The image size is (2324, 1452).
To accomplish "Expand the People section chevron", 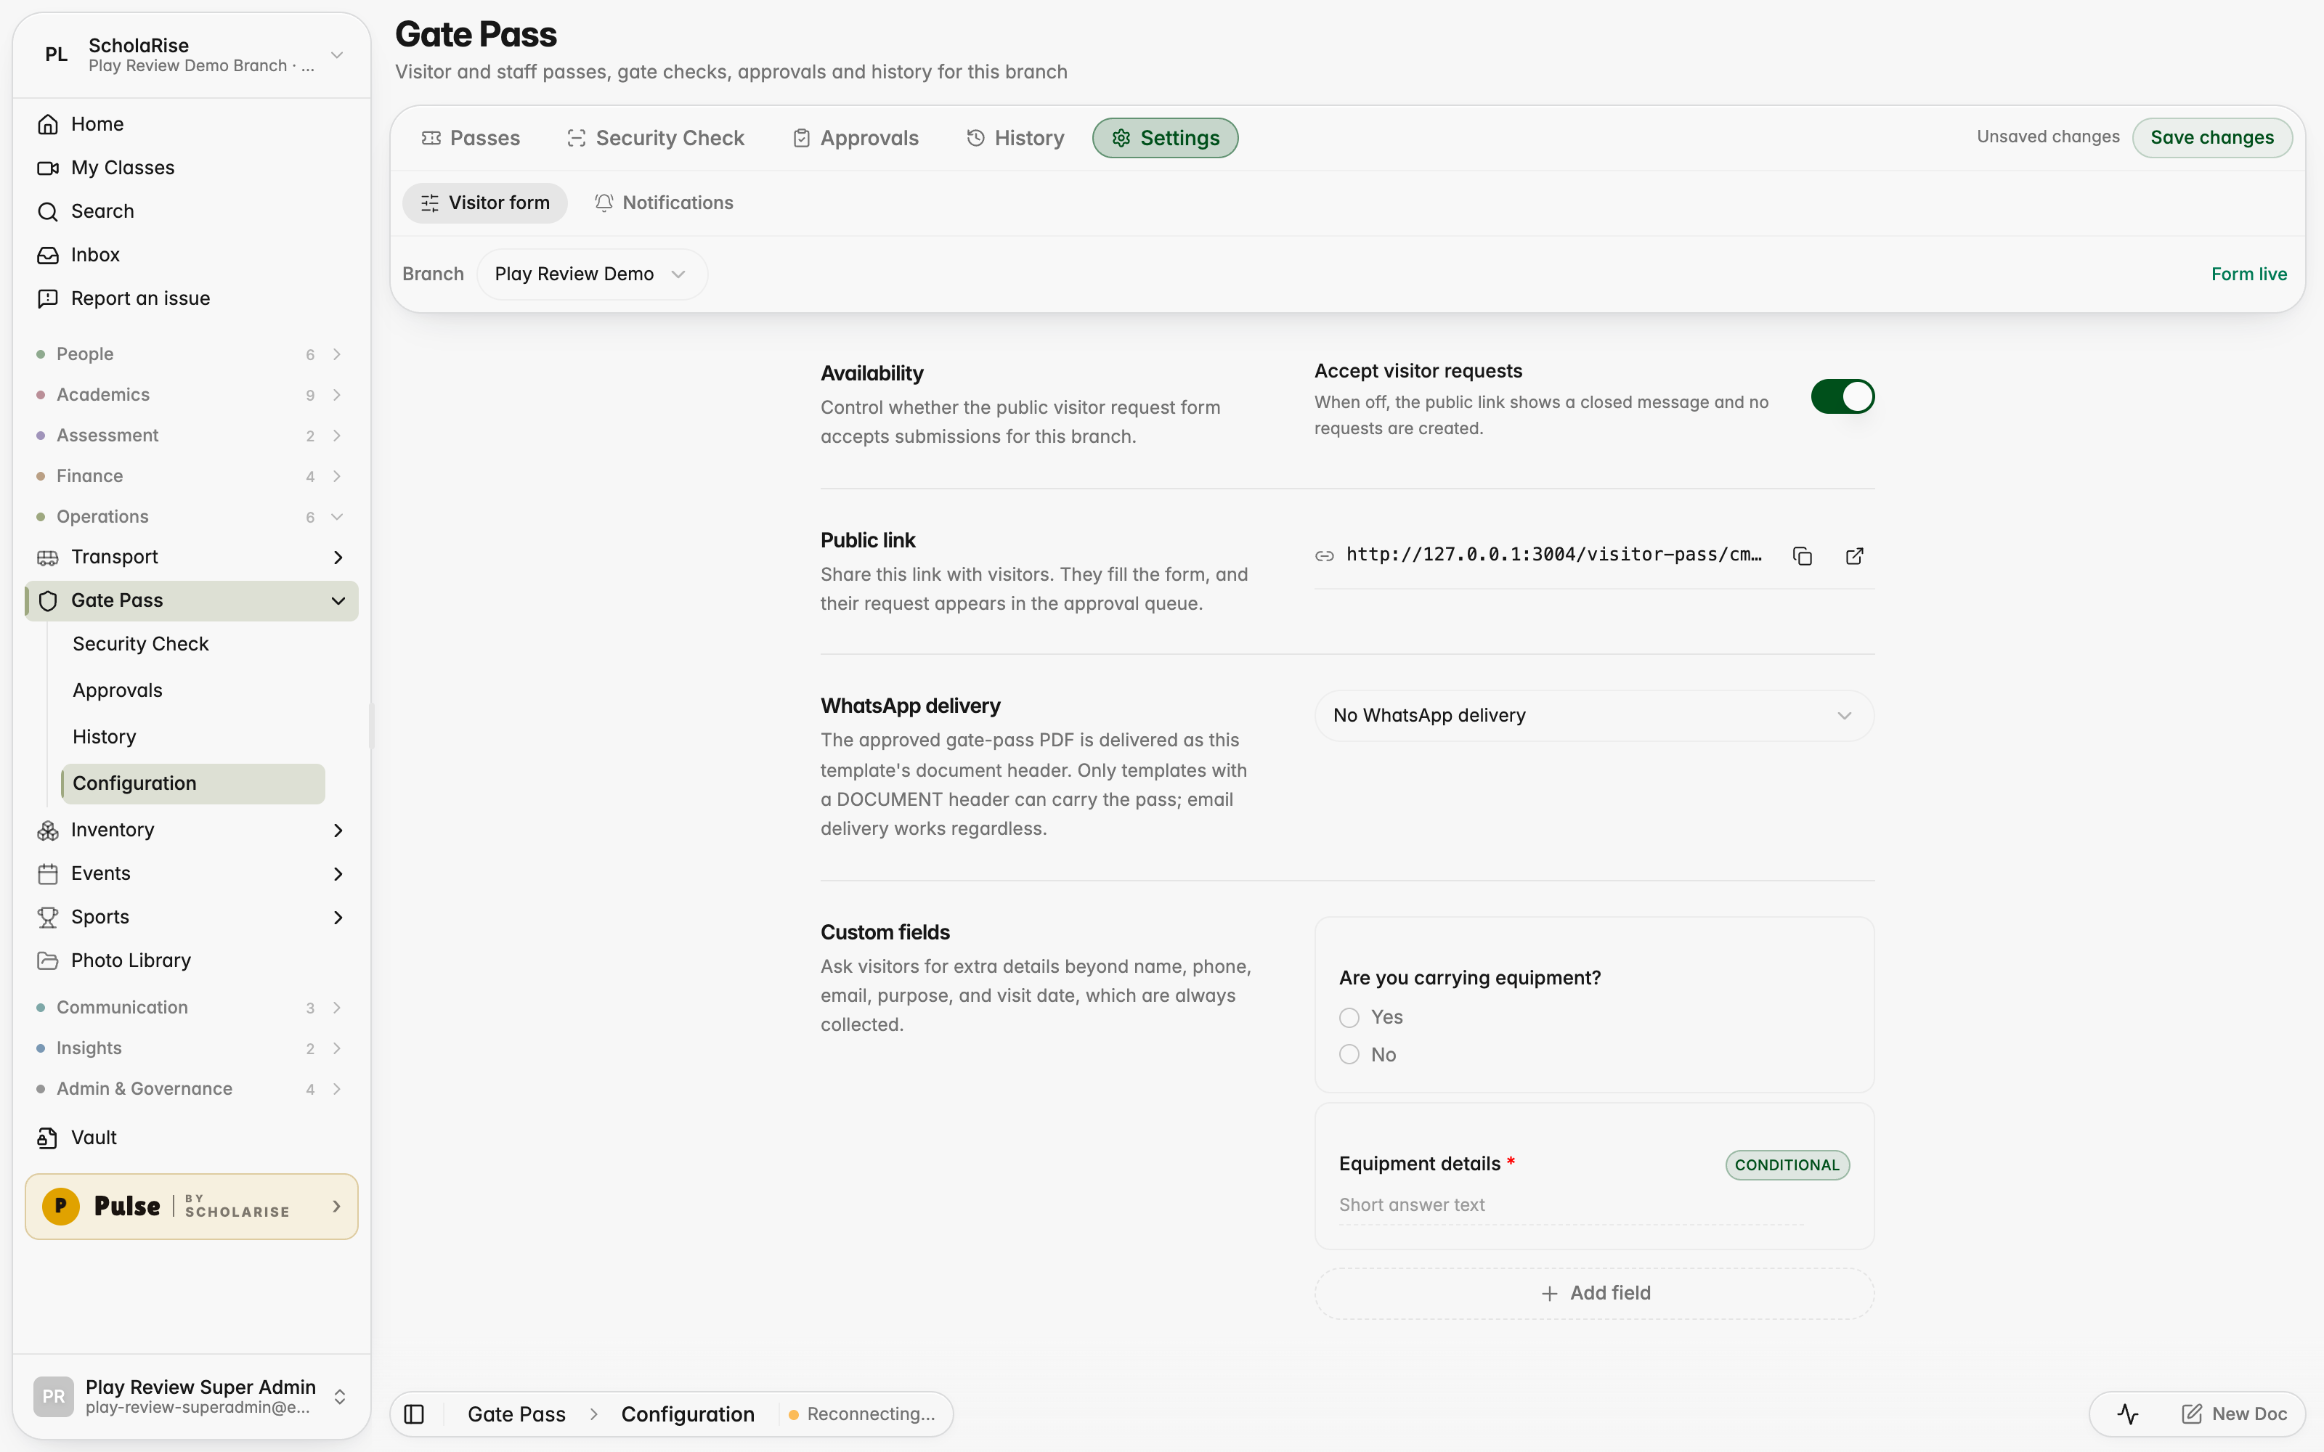I will (337, 354).
